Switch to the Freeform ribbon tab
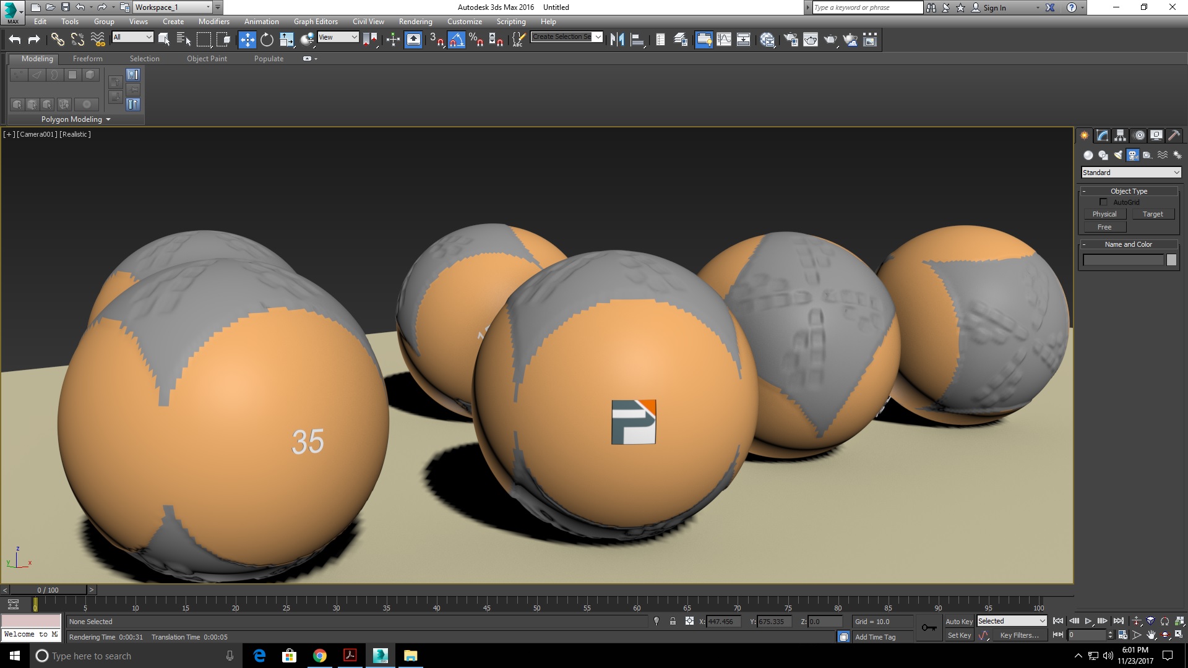Viewport: 1188px width, 668px height. coord(87,59)
